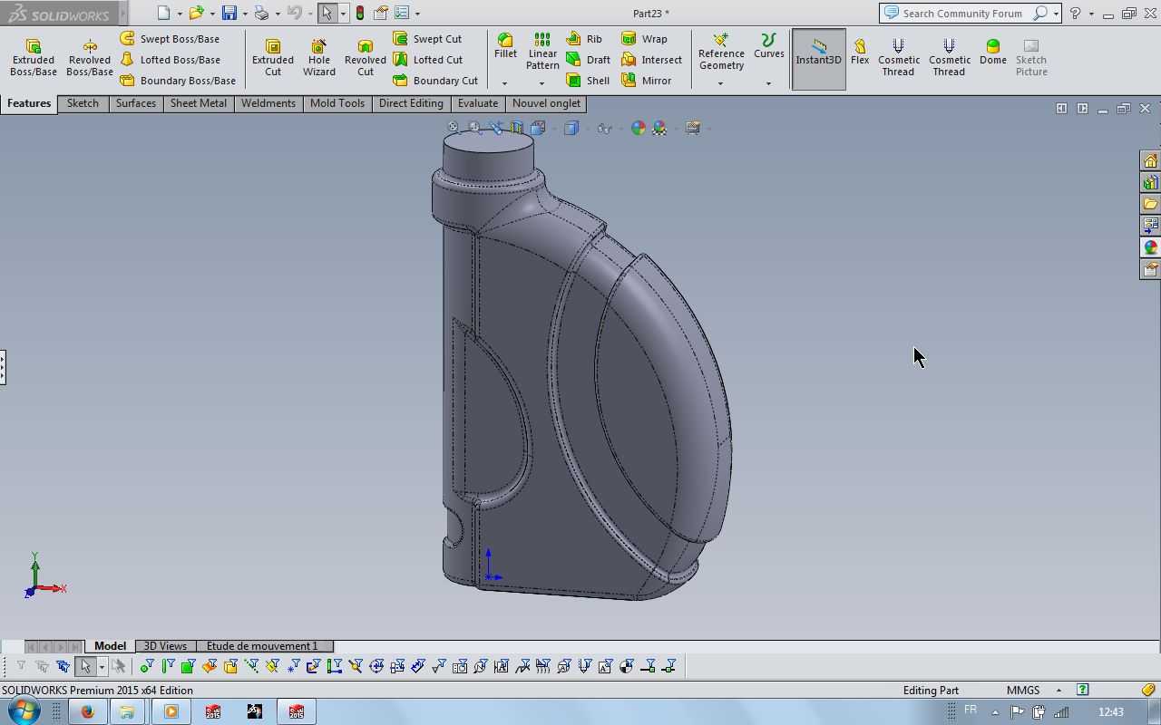The height and width of the screenshot is (725, 1161).
Task: Toggle the Filter Vertices selection filter
Action: click(x=146, y=667)
